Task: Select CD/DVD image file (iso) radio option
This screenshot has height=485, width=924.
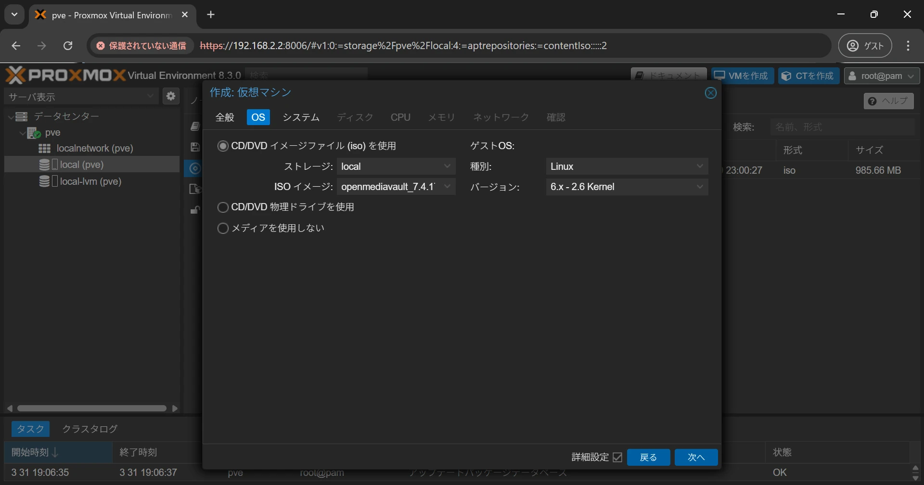Action: click(x=223, y=146)
